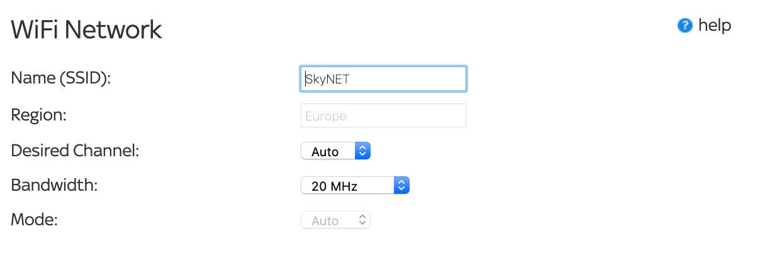
Task: Click the 20 MHz bandwidth value
Action: [x=335, y=186]
